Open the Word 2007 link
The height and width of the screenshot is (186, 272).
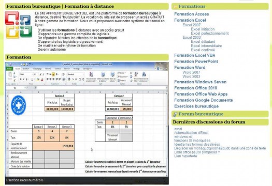191,72
